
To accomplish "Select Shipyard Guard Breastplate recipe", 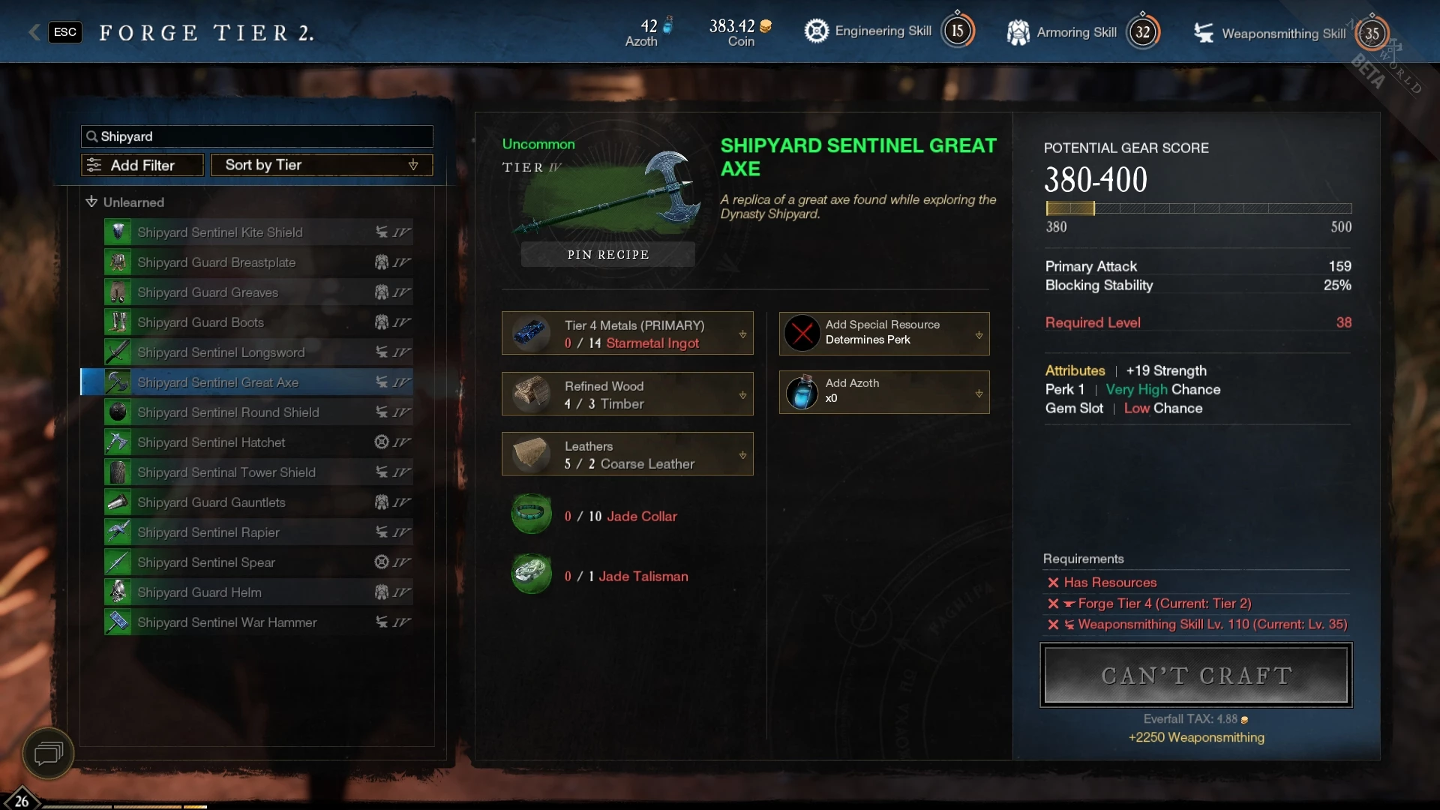I will click(x=258, y=262).
